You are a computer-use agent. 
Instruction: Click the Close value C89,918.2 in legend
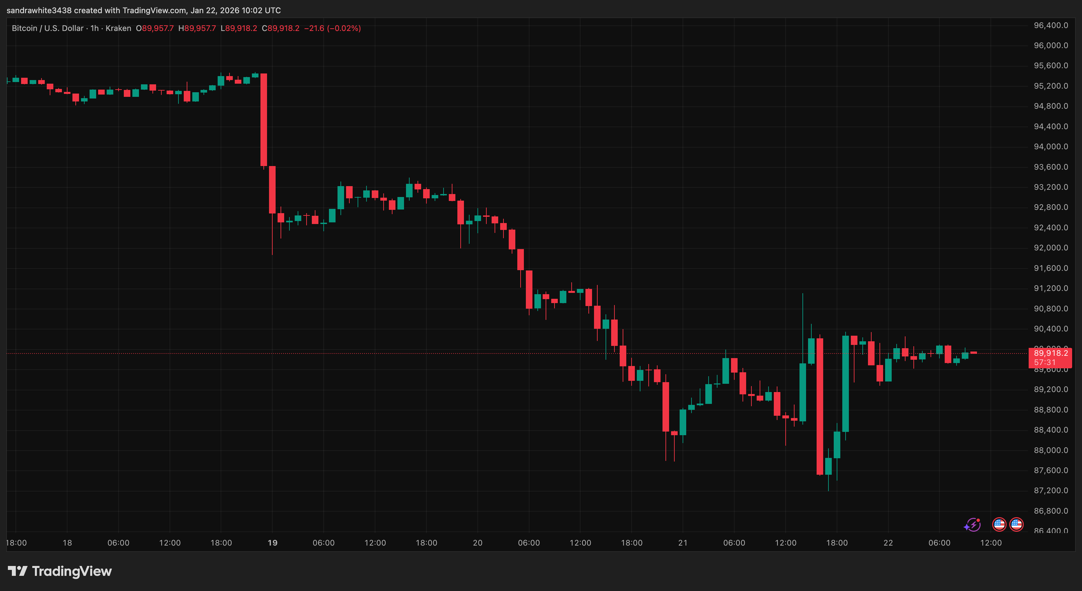(x=281, y=28)
